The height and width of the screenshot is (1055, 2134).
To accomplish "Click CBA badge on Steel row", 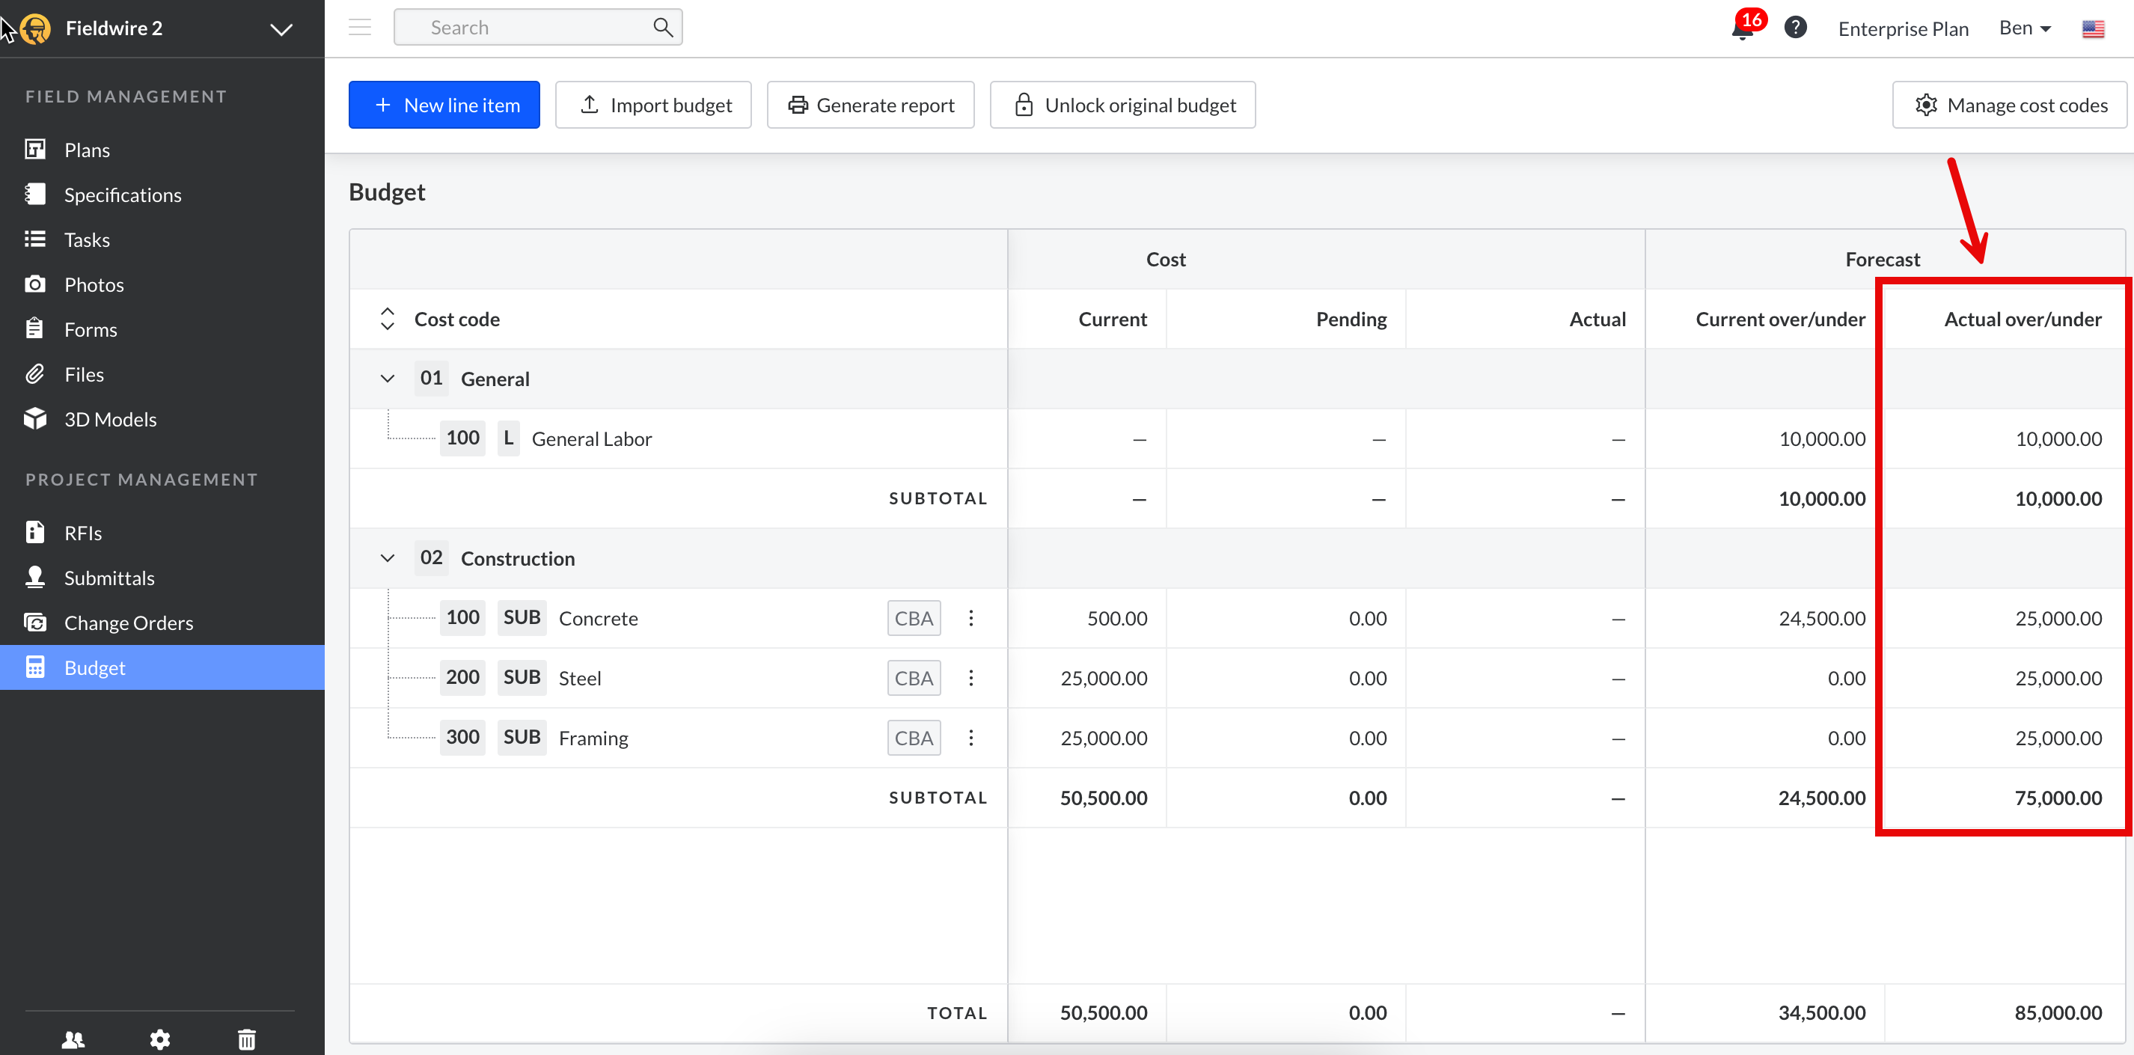I will pyautogui.click(x=914, y=677).
